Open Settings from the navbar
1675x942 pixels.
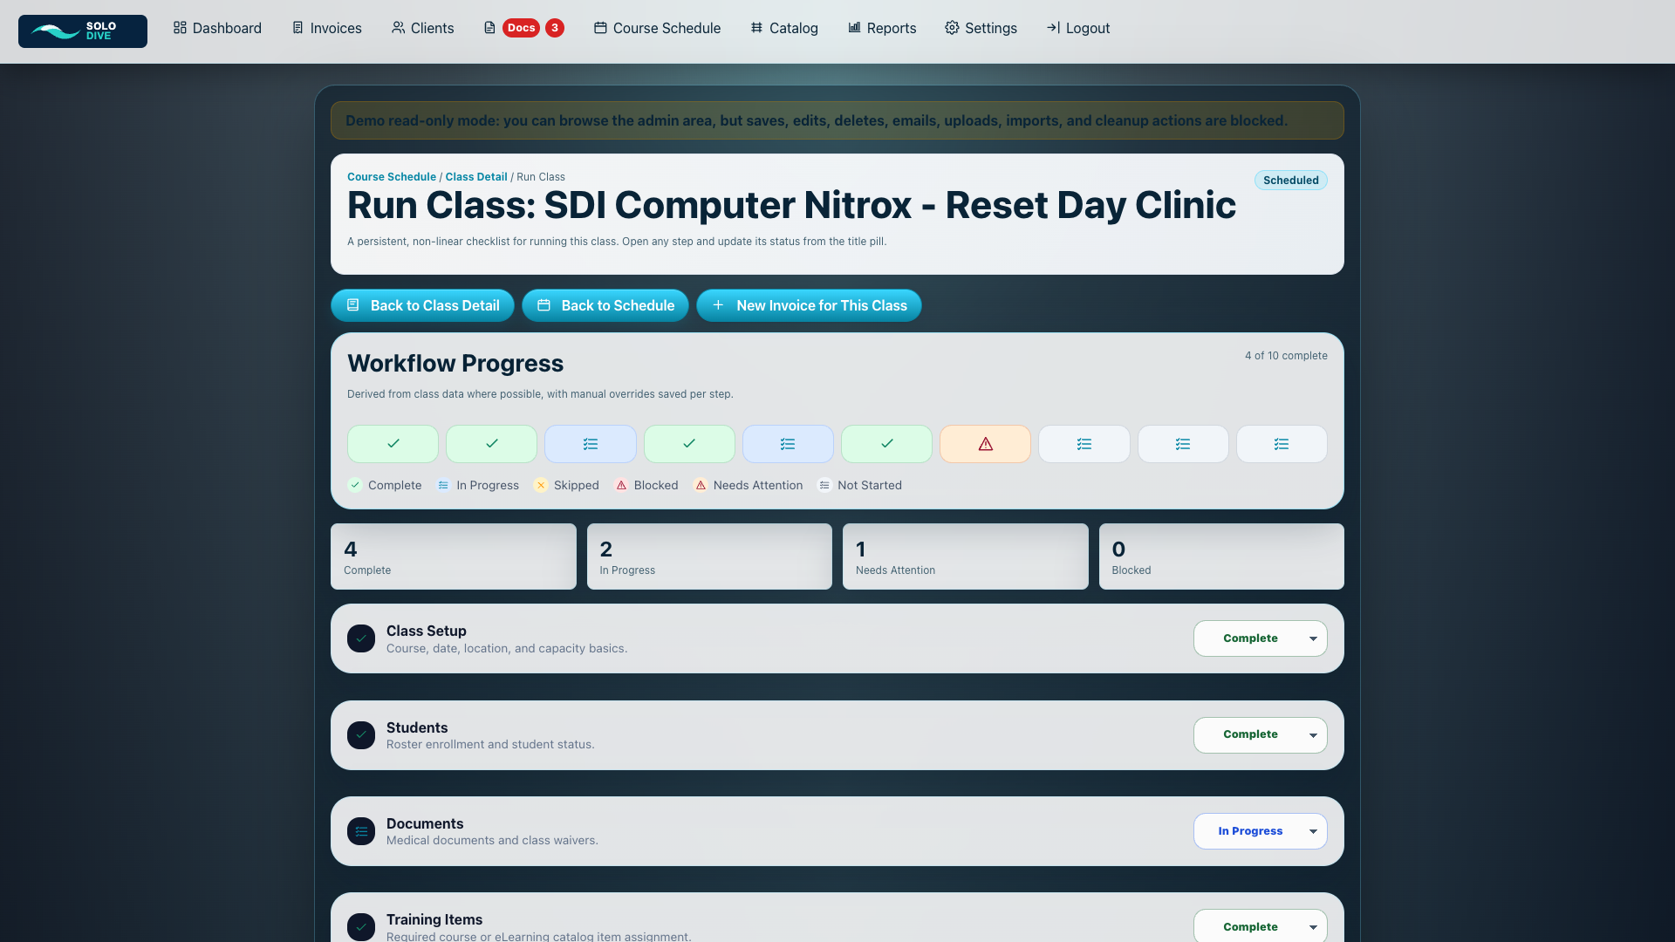(x=981, y=28)
